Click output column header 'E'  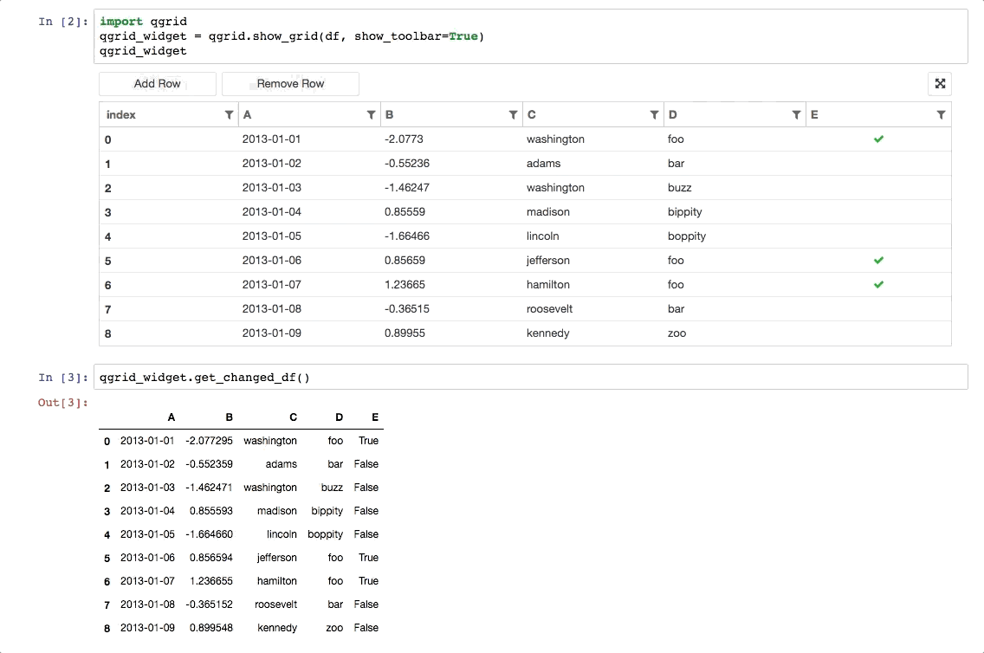pos(375,417)
